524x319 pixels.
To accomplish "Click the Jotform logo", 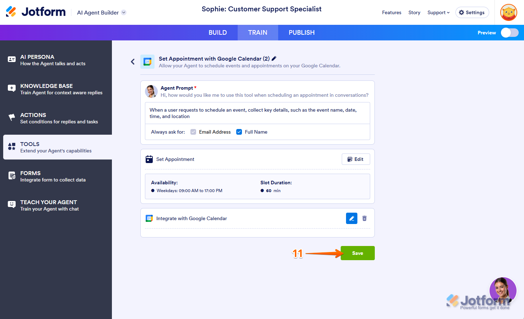I will (x=36, y=12).
